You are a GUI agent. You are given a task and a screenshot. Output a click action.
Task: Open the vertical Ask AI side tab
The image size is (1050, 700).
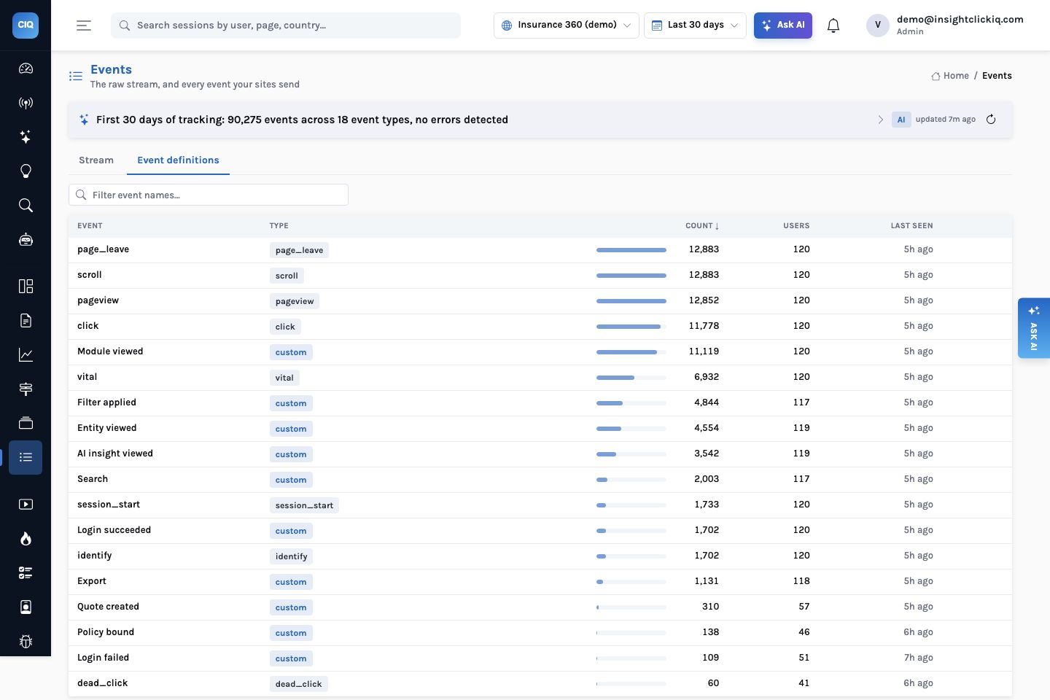(x=1034, y=328)
